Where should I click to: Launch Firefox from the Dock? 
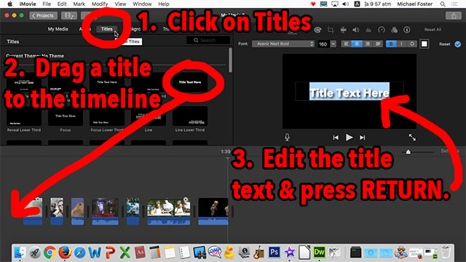tap(65, 253)
